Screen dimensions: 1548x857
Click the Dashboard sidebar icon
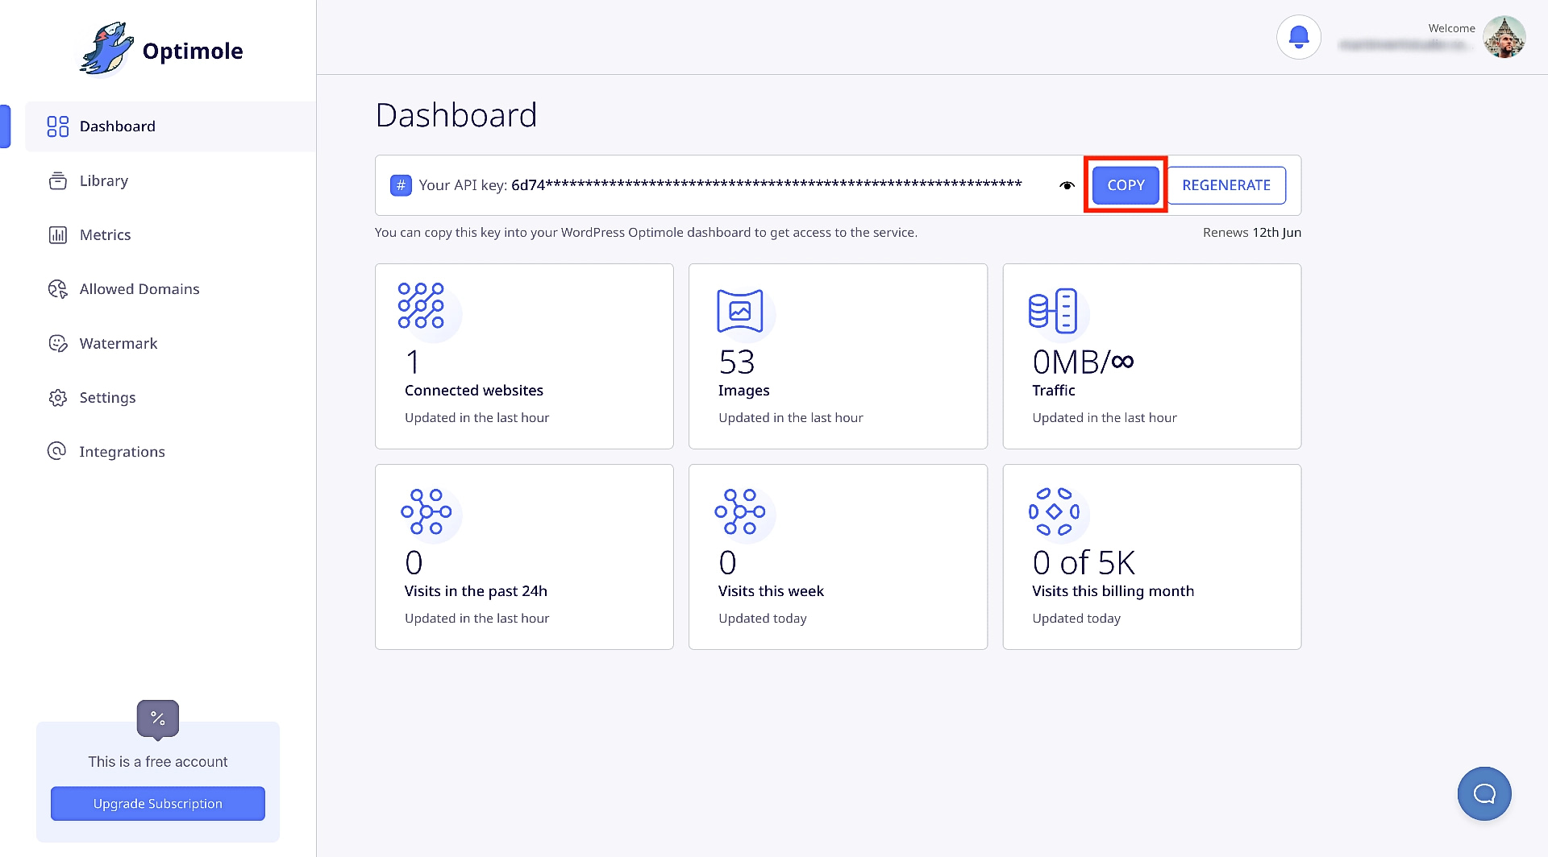(x=57, y=126)
